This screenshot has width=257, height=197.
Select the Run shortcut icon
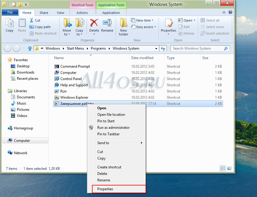(56, 91)
